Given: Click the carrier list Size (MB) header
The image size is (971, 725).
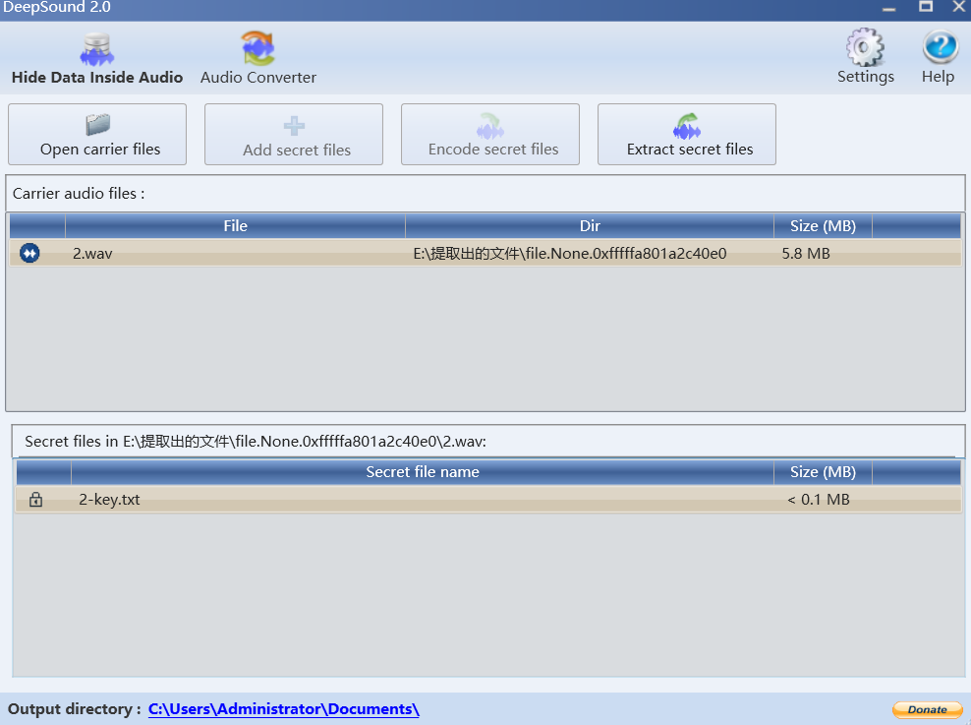Looking at the screenshot, I should pyautogui.click(x=823, y=226).
